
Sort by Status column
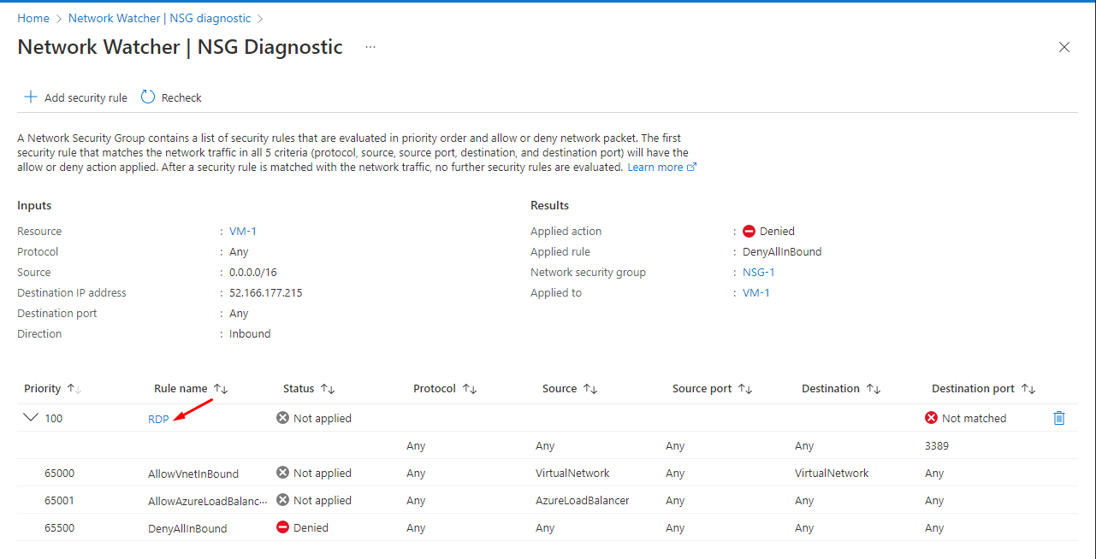328,389
